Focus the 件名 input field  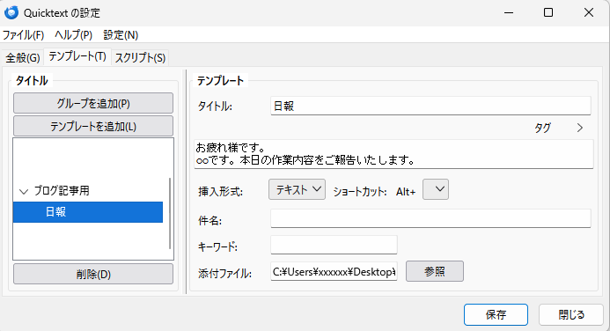click(x=430, y=218)
